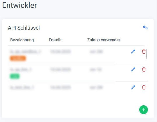The height and width of the screenshot is (122, 157).
Task: Open API Schlüssel settings gear icon
Action: (x=145, y=28)
